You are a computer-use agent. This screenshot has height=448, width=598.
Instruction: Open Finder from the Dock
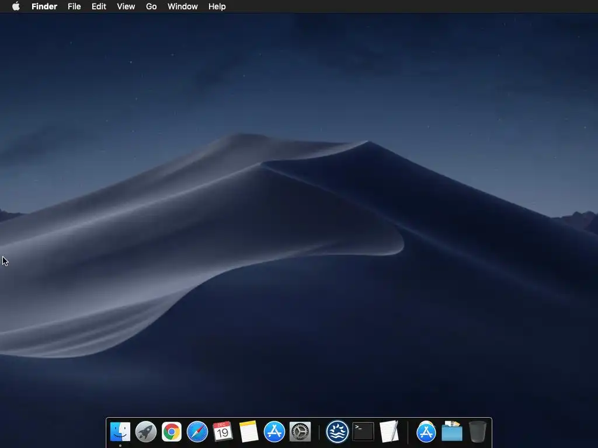(x=120, y=432)
